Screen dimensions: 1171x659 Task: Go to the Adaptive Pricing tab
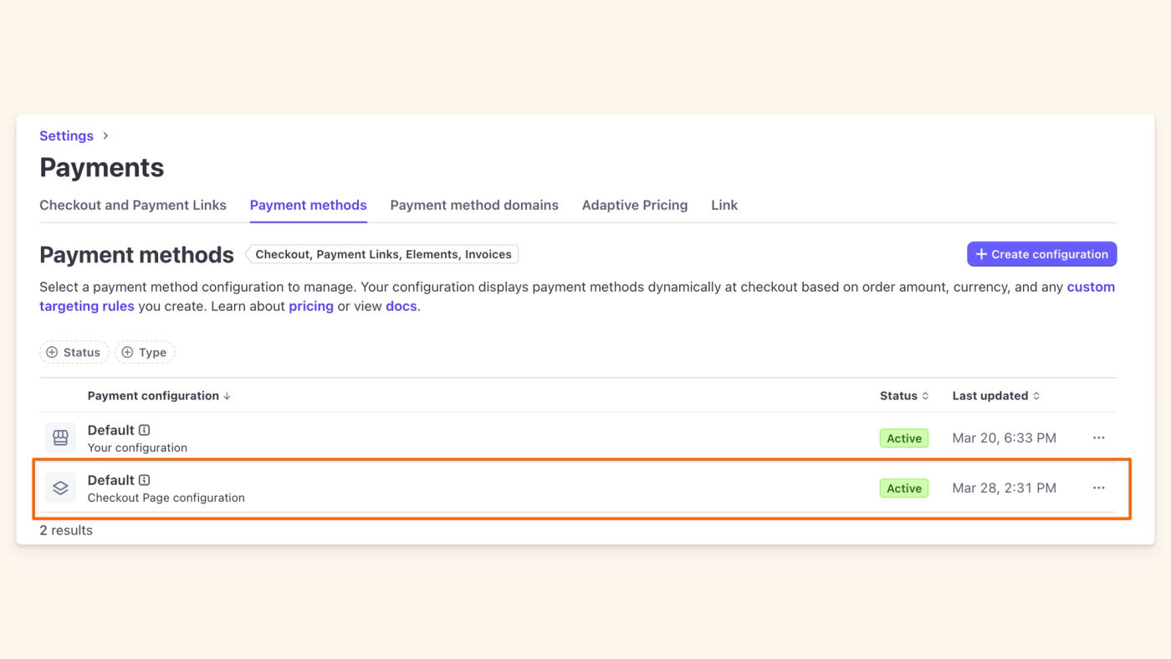635,205
